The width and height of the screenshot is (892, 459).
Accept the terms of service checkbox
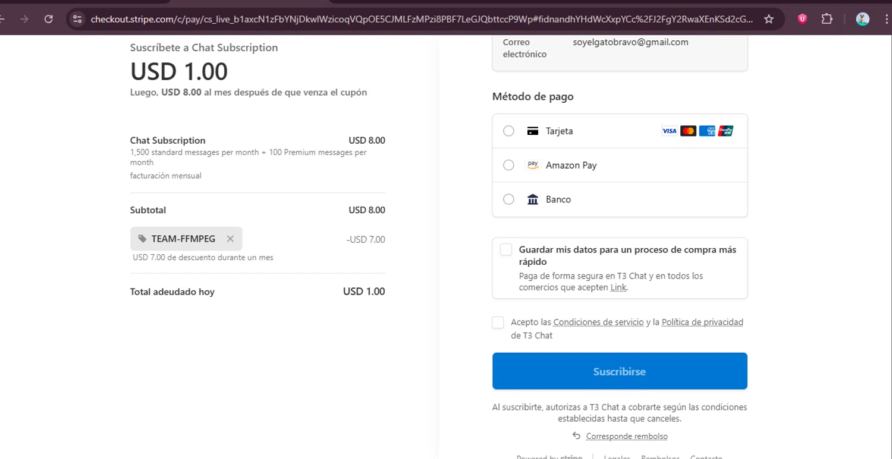498,322
